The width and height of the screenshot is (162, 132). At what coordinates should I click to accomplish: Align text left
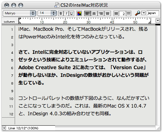[88, 13]
